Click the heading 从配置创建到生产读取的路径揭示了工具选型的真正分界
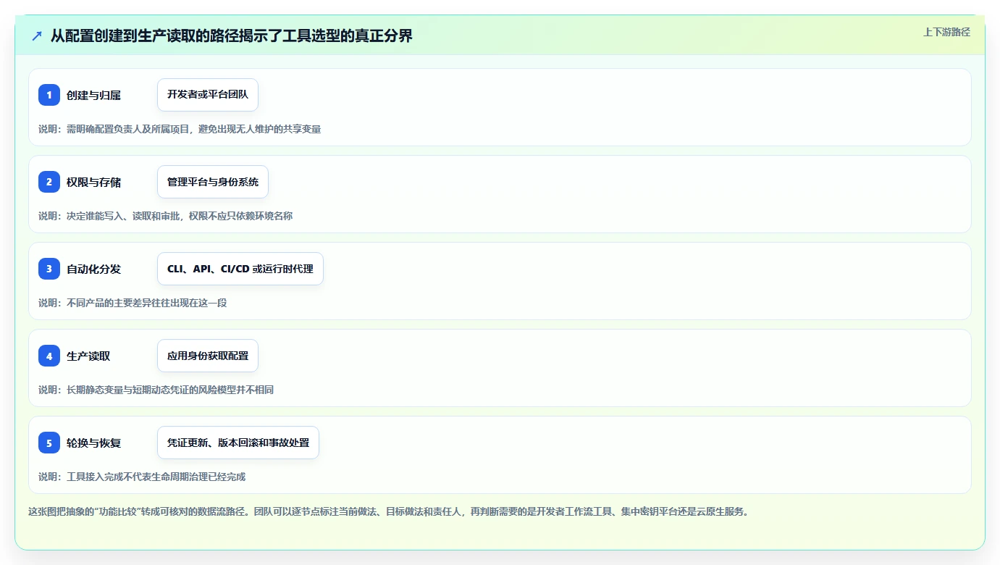 [232, 35]
